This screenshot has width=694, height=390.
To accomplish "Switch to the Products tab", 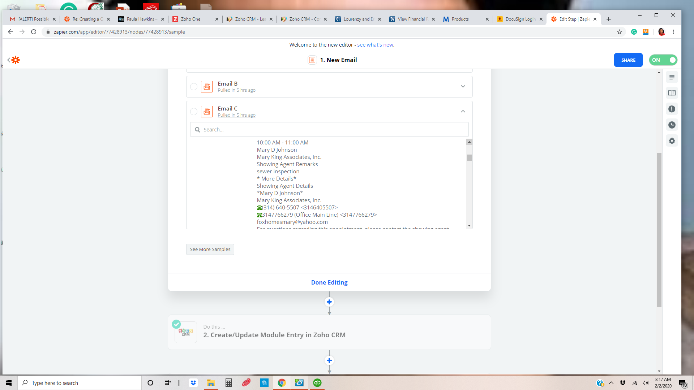I will pos(466,19).
